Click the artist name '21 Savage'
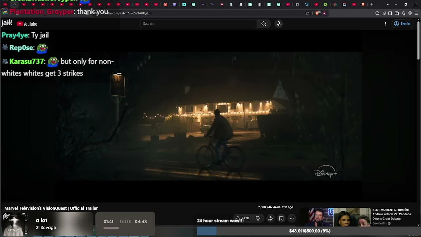This screenshot has width=421, height=237. [x=46, y=227]
